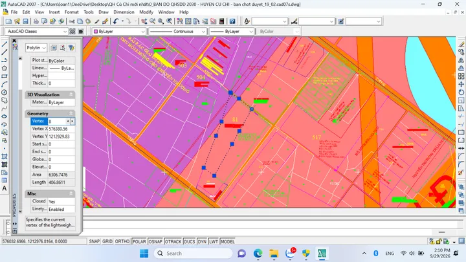Open the File menu

(14, 12)
